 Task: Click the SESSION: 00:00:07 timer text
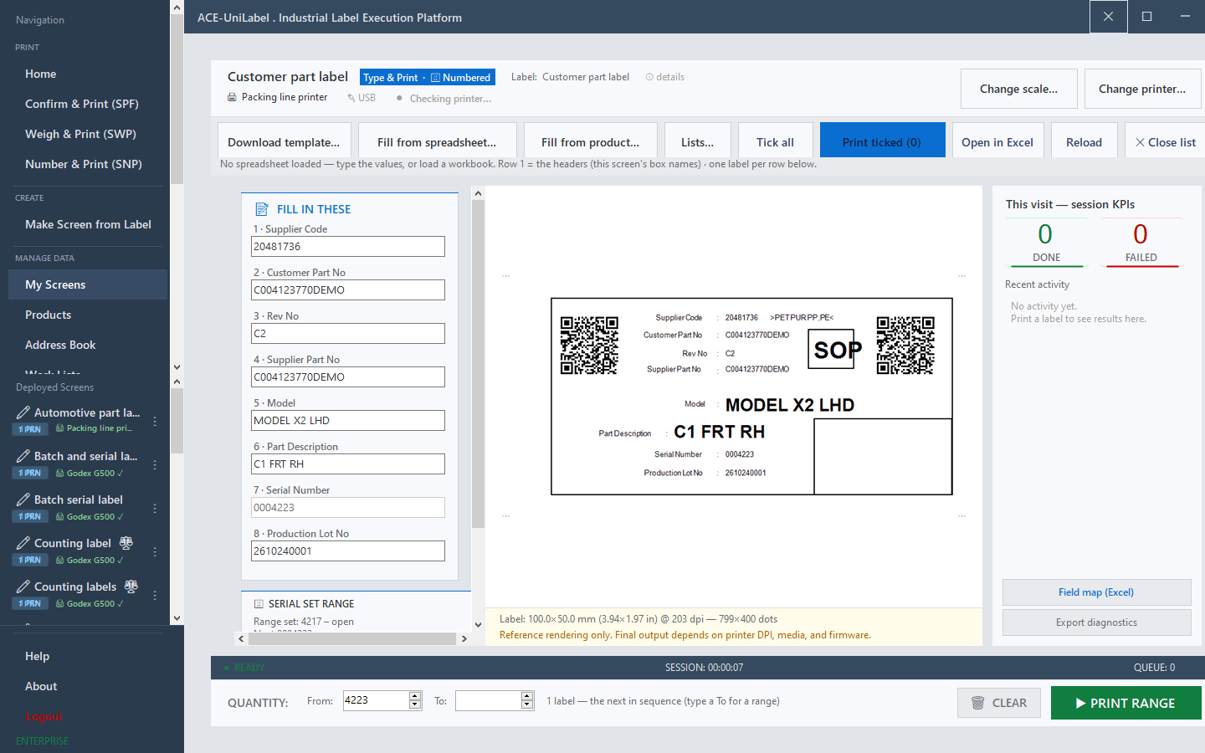click(x=704, y=668)
